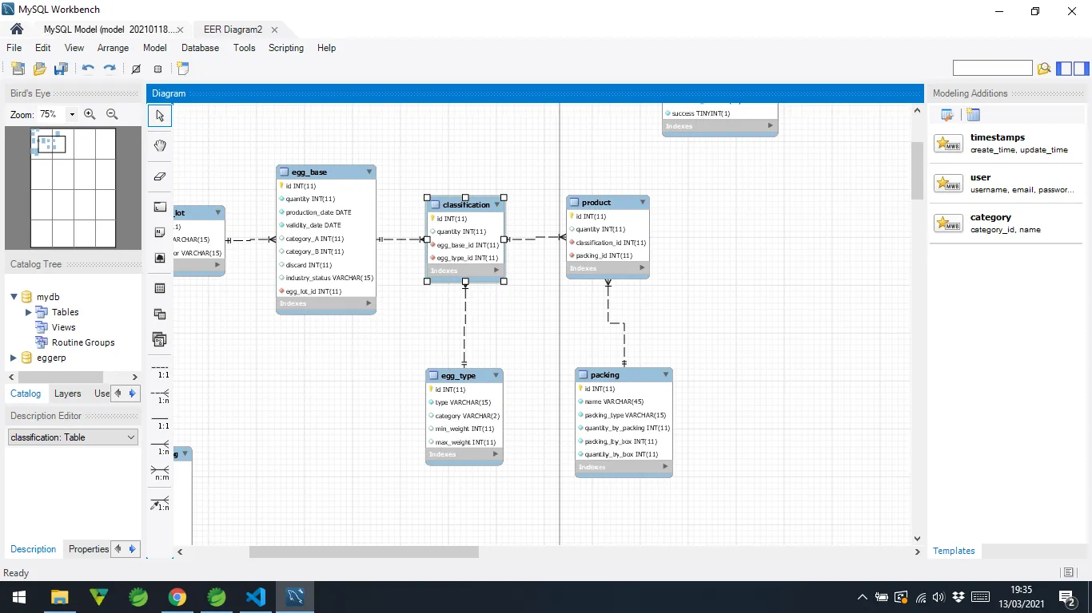Expand the Tables node in catalog tree
Image resolution: width=1092 pixels, height=613 pixels.
(x=29, y=312)
